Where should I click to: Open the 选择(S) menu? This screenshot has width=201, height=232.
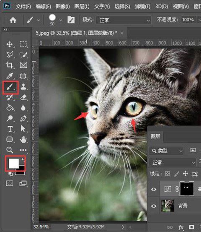(122, 7)
